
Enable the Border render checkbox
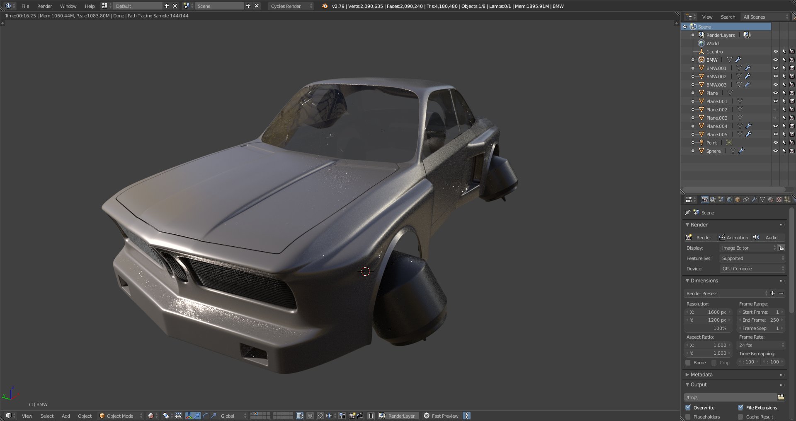coord(688,363)
